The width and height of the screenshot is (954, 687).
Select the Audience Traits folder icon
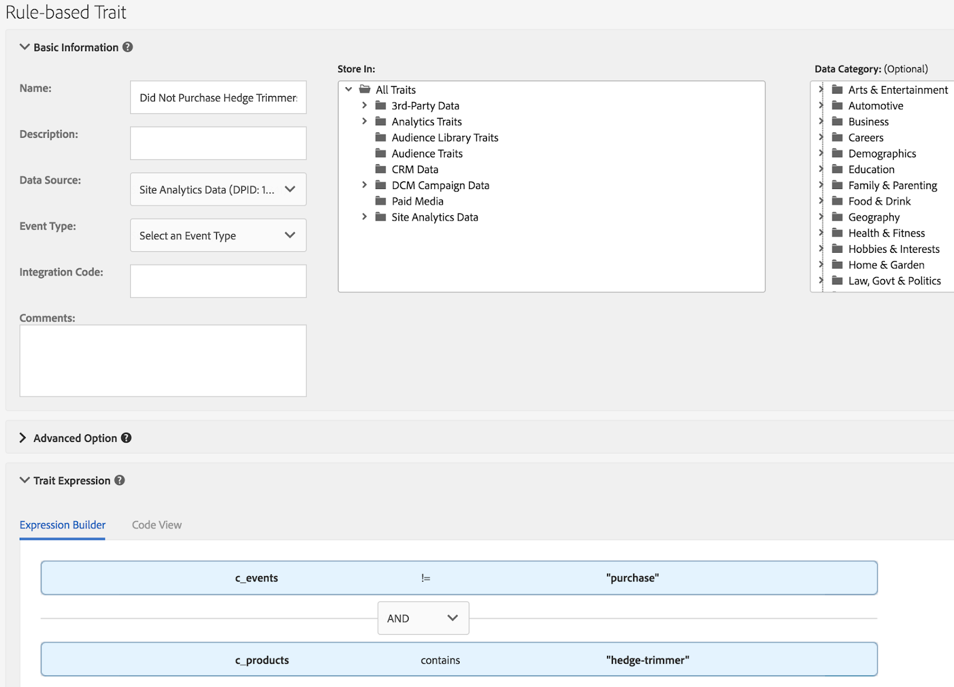[x=380, y=153]
